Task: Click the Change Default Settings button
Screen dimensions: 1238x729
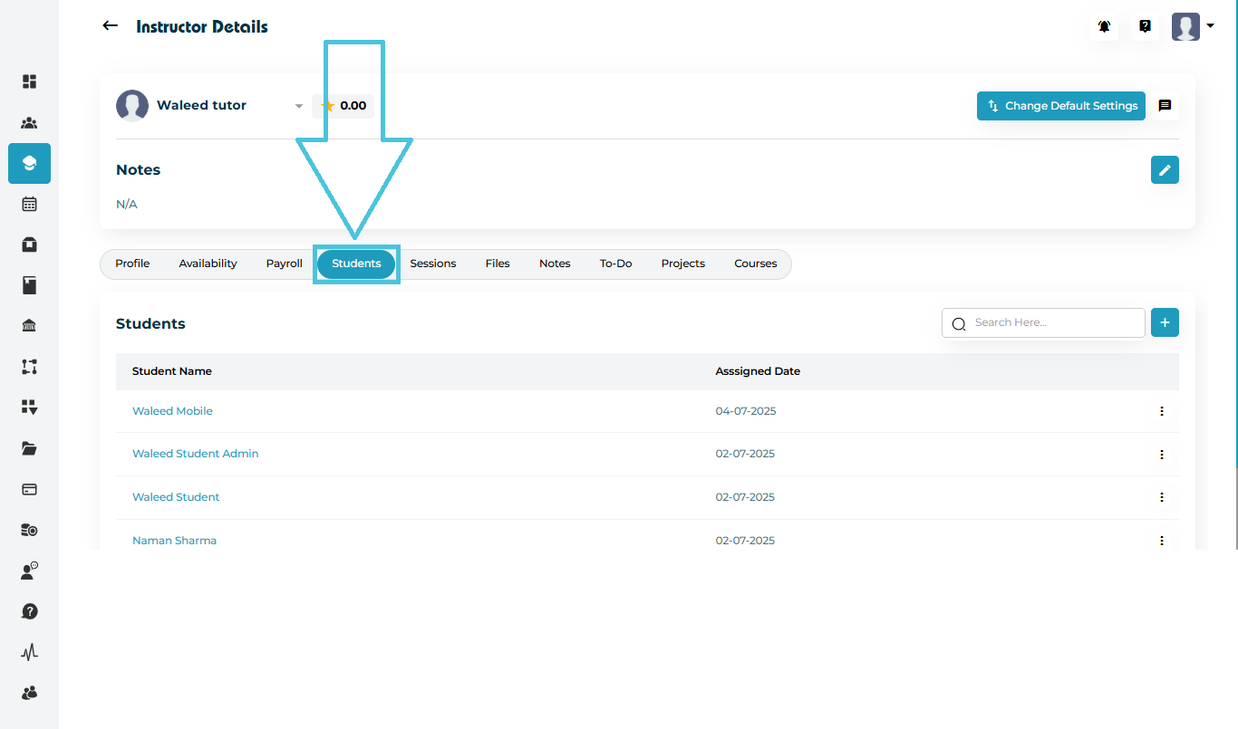Action: tap(1061, 106)
